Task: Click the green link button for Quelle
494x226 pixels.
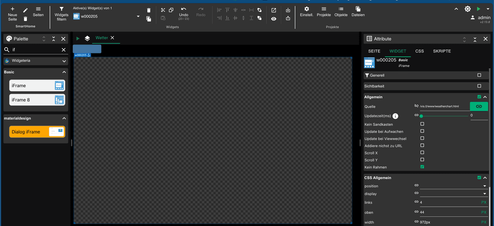Action: pyautogui.click(x=479, y=106)
